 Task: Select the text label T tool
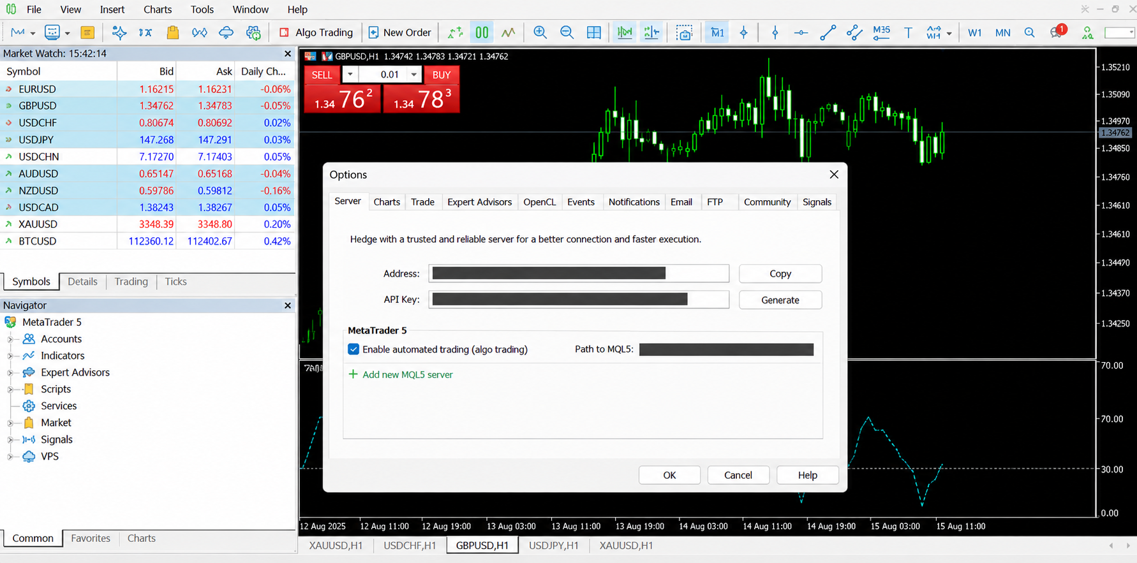pos(908,33)
